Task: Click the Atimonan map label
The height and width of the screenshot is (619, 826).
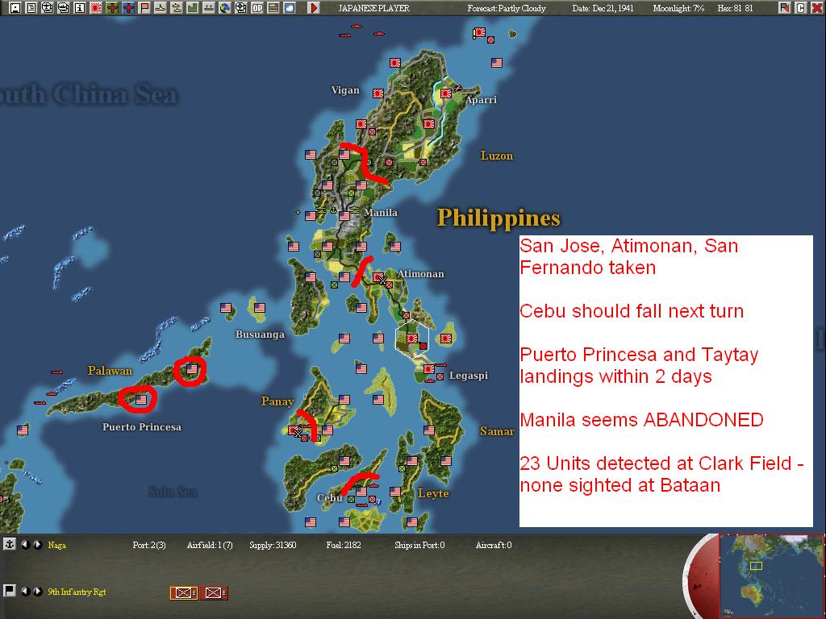Action: click(x=421, y=274)
